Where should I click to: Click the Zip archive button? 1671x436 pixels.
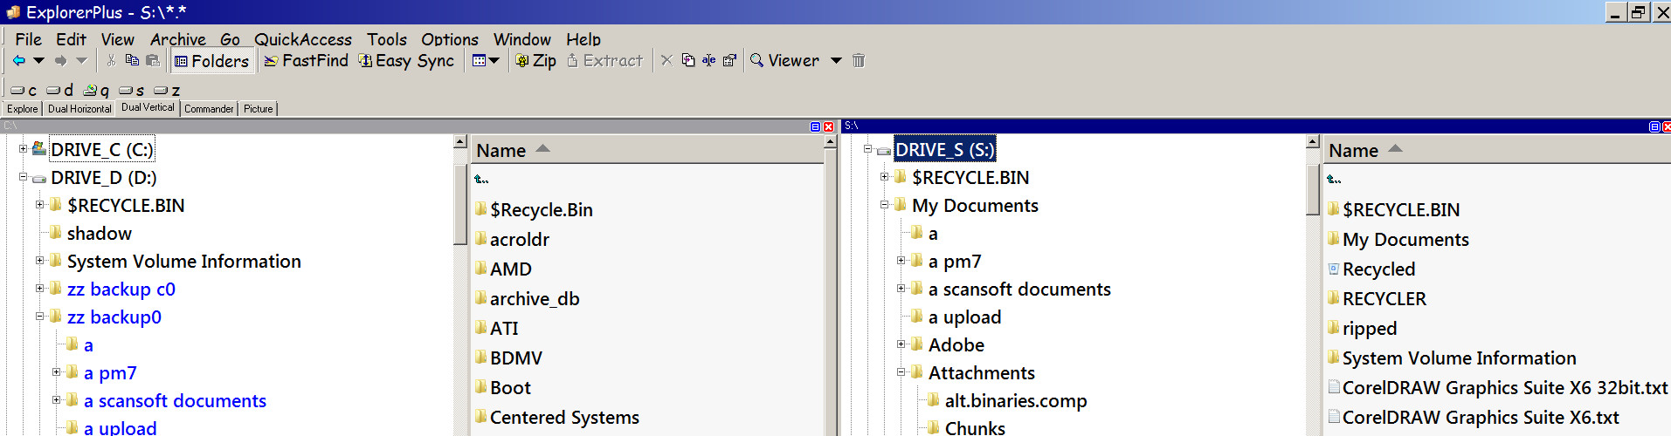coord(535,60)
